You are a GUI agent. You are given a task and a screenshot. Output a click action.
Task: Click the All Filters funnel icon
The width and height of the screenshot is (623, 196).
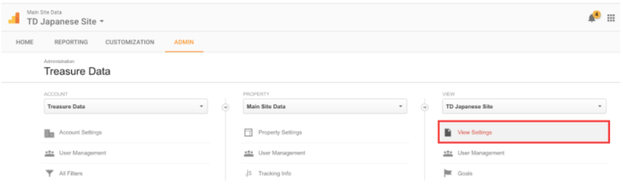click(49, 174)
